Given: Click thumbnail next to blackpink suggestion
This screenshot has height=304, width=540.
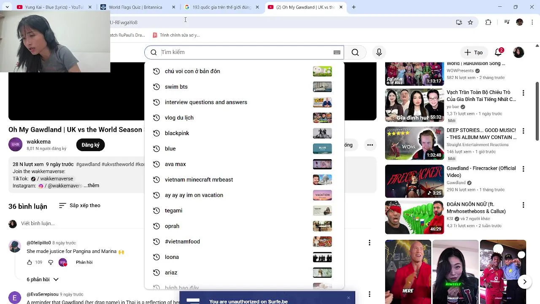Looking at the screenshot, I should tap(322, 133).
